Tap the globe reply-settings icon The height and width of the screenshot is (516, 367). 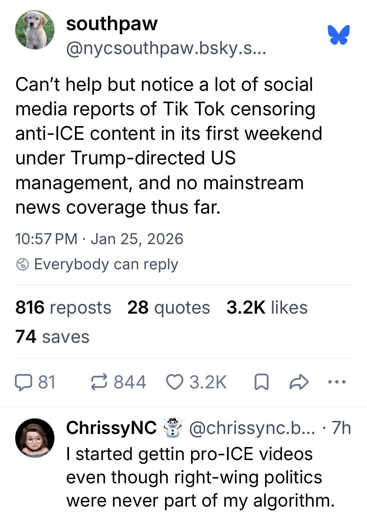tap(23, 264)
